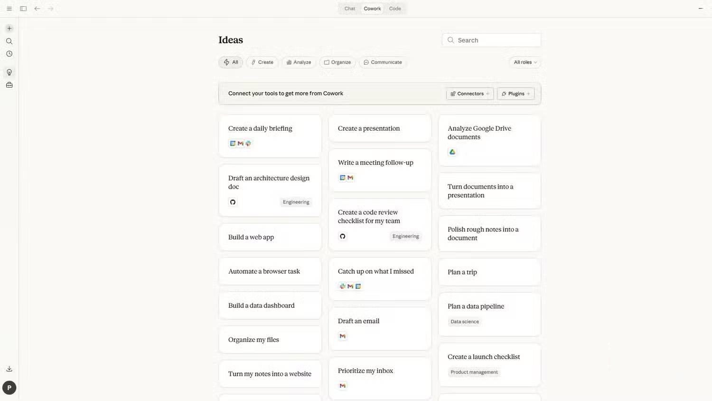
Task: Open the Connectors add button
Action: 469,94
